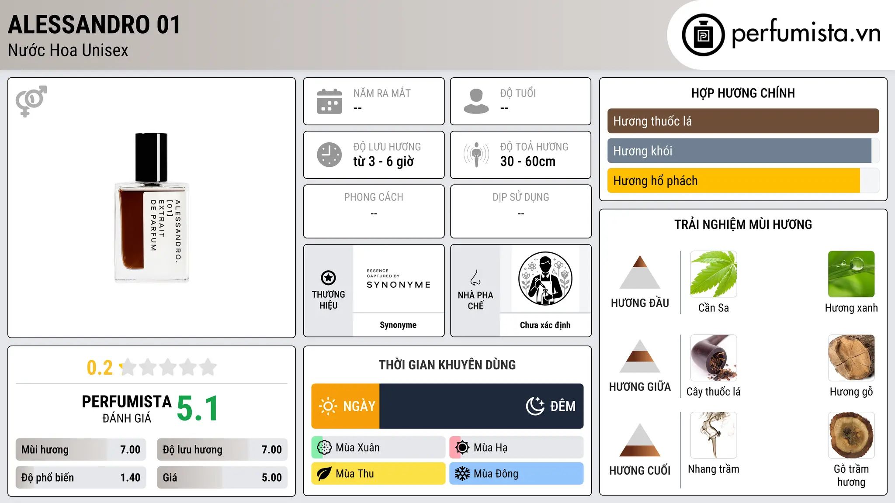Click the unisex gender symbol icon

tap(31, 101)
